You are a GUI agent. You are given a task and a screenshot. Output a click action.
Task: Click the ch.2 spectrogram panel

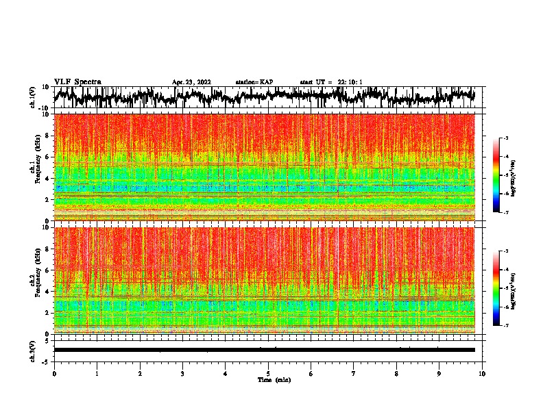[x=264, y=281]
